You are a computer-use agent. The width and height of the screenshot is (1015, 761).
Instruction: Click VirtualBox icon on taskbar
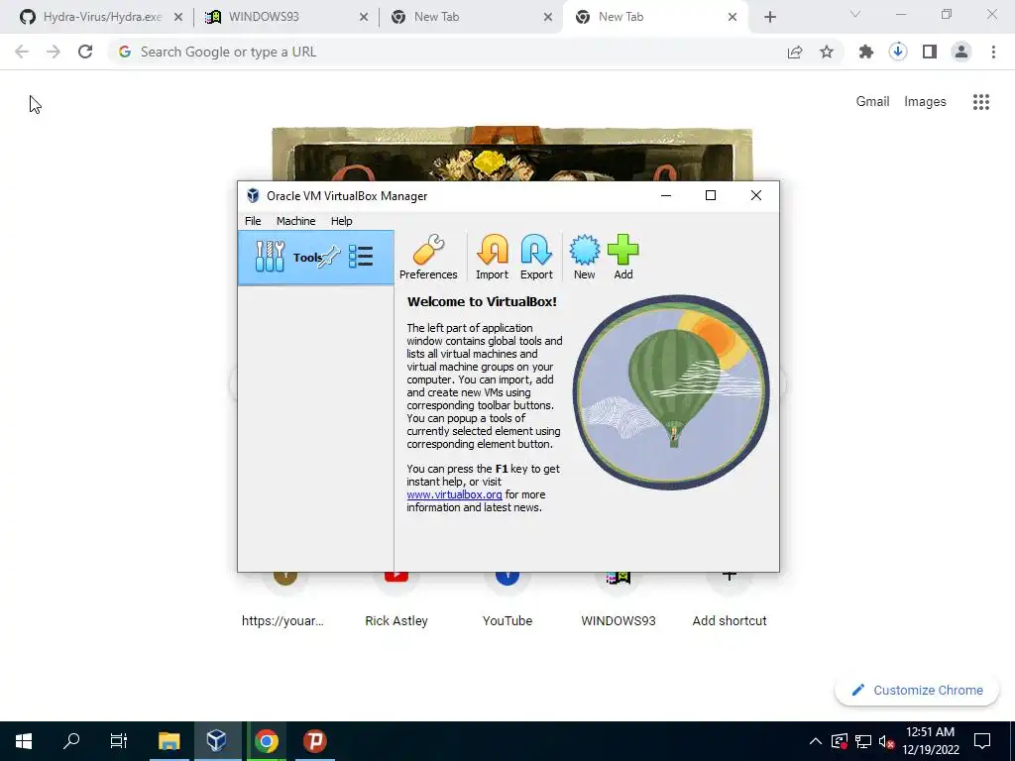click(x=217, y=741)
